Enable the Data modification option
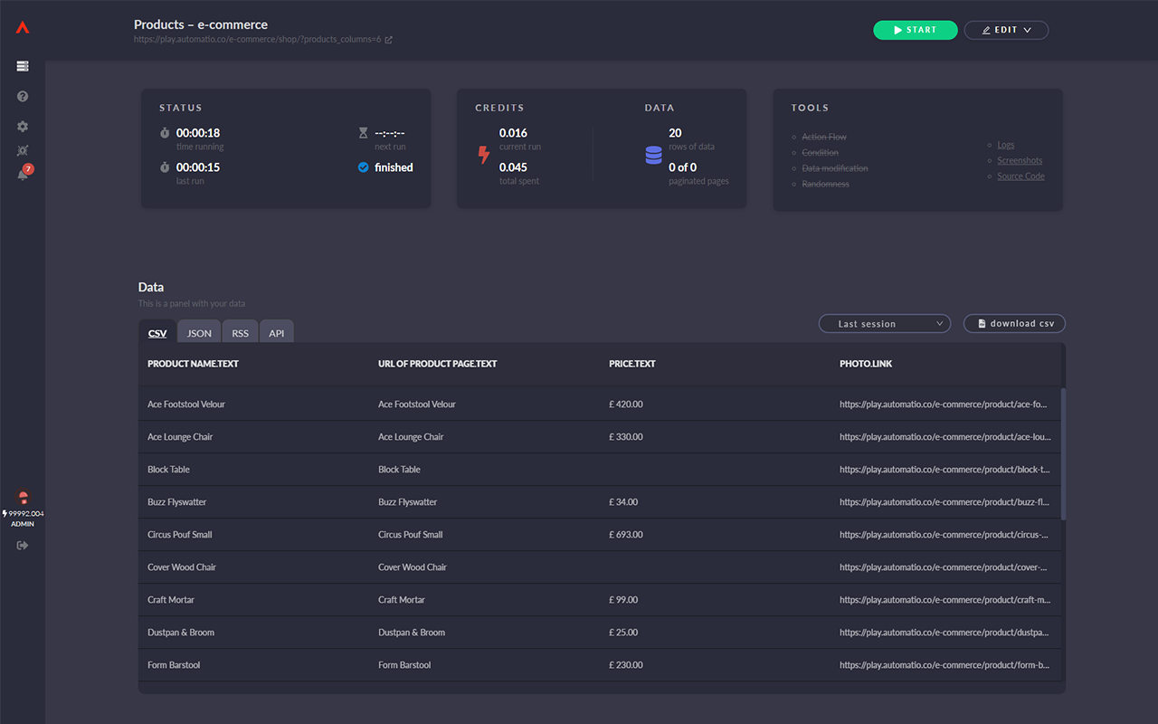 coord(834,168)
